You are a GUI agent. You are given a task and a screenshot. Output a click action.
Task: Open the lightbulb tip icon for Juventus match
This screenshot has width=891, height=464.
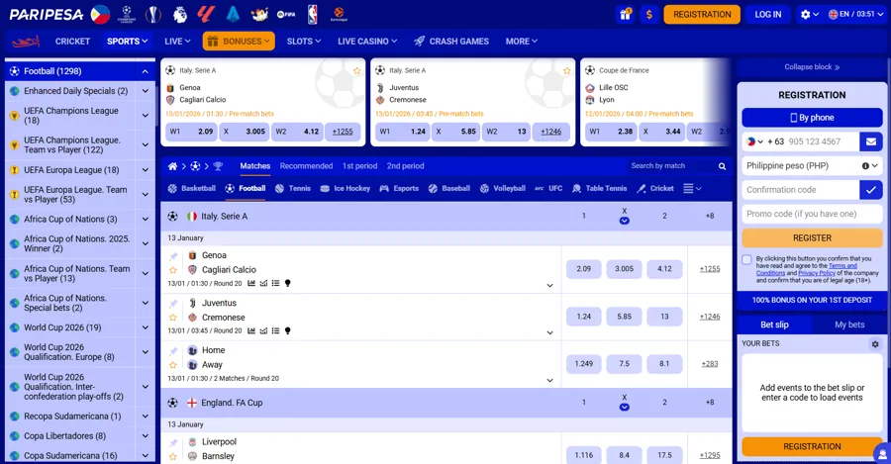coord(287,330)
